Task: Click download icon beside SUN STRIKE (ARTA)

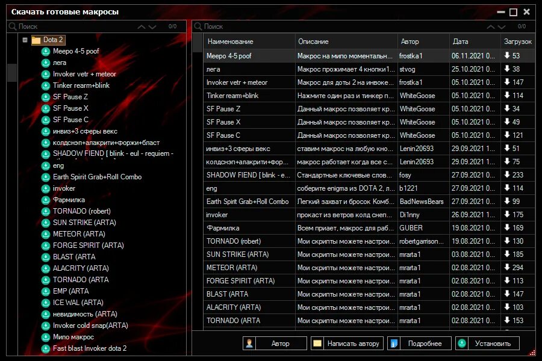Action: coord(46,223)
